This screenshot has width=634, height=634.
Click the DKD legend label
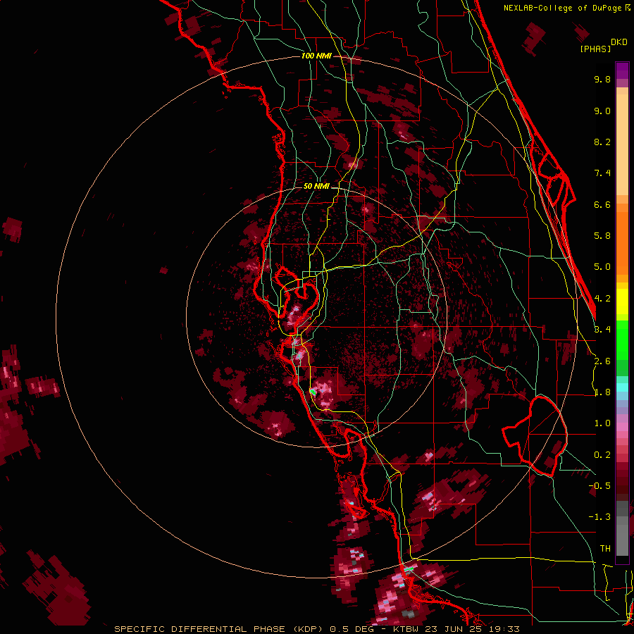(x=619, y=42)
